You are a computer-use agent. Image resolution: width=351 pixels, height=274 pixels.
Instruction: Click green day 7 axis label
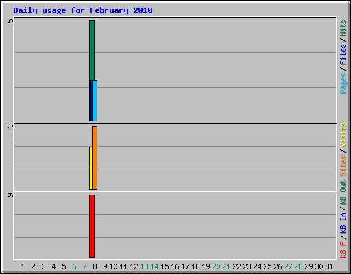(x=84, y=266)
